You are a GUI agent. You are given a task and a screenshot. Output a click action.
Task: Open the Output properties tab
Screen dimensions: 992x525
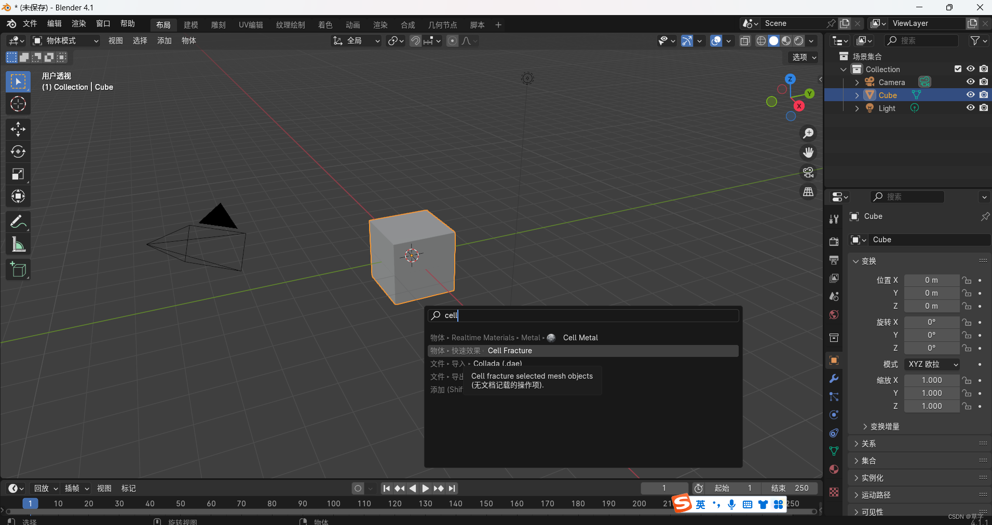click(x=834, y=260)
